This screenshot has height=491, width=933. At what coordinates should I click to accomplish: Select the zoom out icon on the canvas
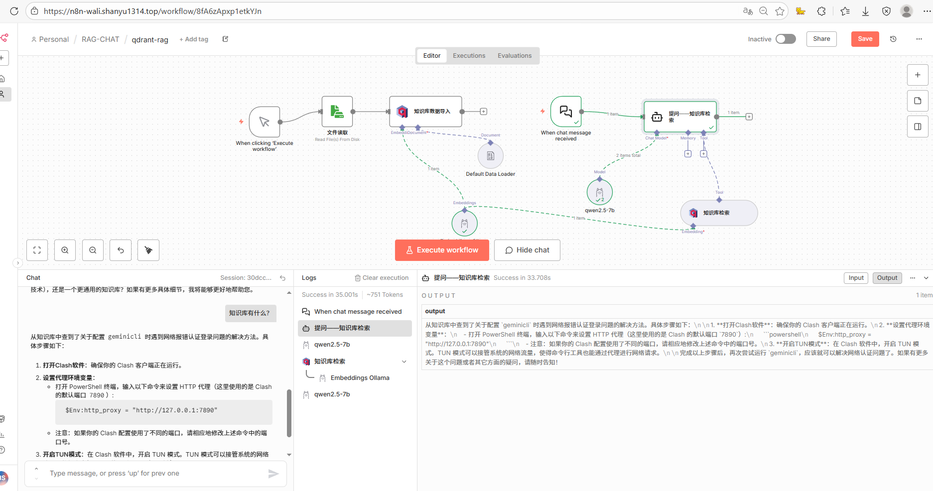click(93, 250)
